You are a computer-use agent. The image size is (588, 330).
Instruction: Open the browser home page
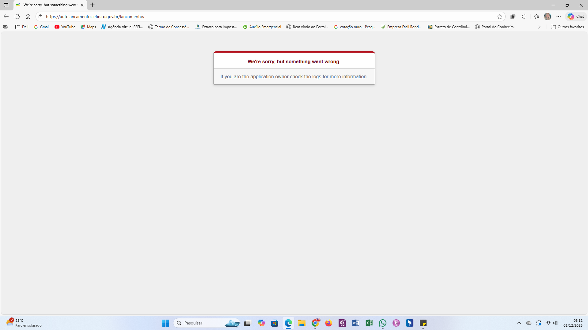pos(28,17)
